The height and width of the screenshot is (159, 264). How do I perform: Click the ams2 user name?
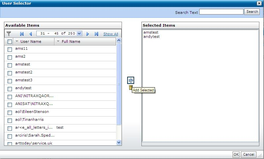pyautogui.click(x=20, y=56)
